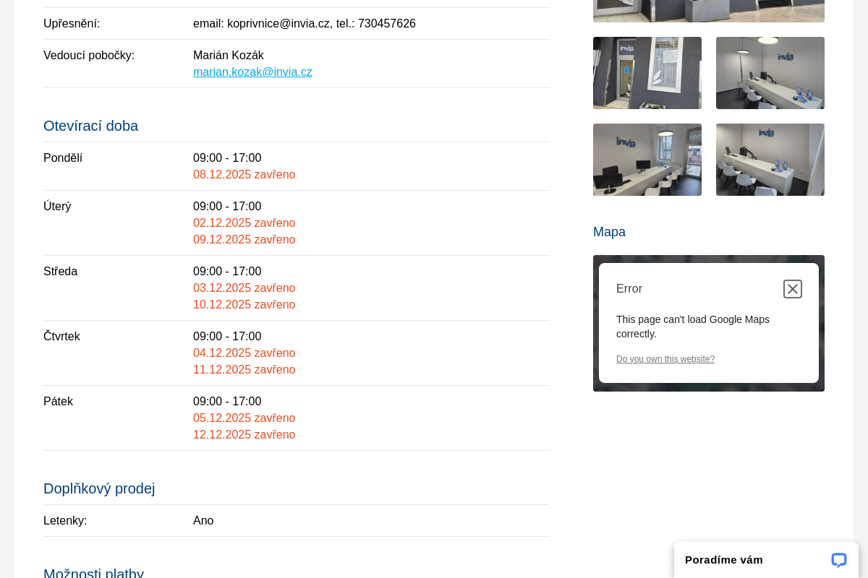This screenshot has width=868, height=578.
Task: Open the Poradíme vám chat widget
Action: point(766,560)
